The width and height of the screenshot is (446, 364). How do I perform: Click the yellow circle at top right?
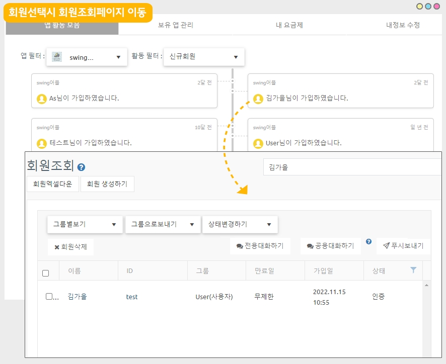pyautogui.click(x=420, y=7)
